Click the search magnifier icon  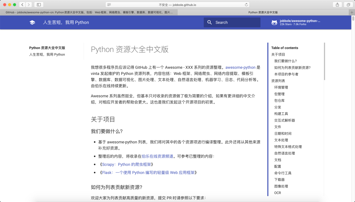pos(210,22)
